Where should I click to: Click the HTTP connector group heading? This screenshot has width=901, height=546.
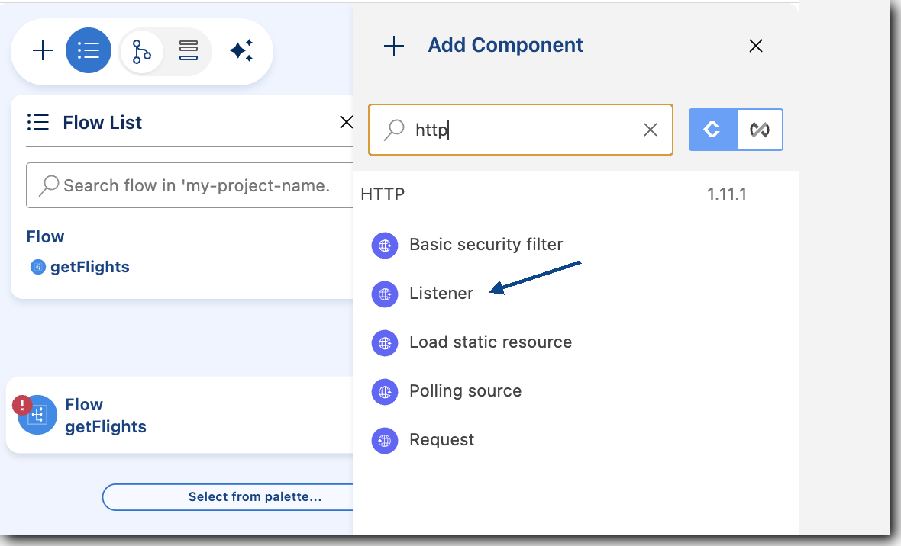tap(383, 194)
